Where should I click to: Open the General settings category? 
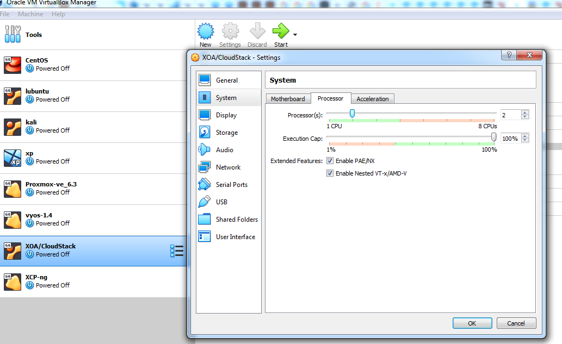[228, 80]
